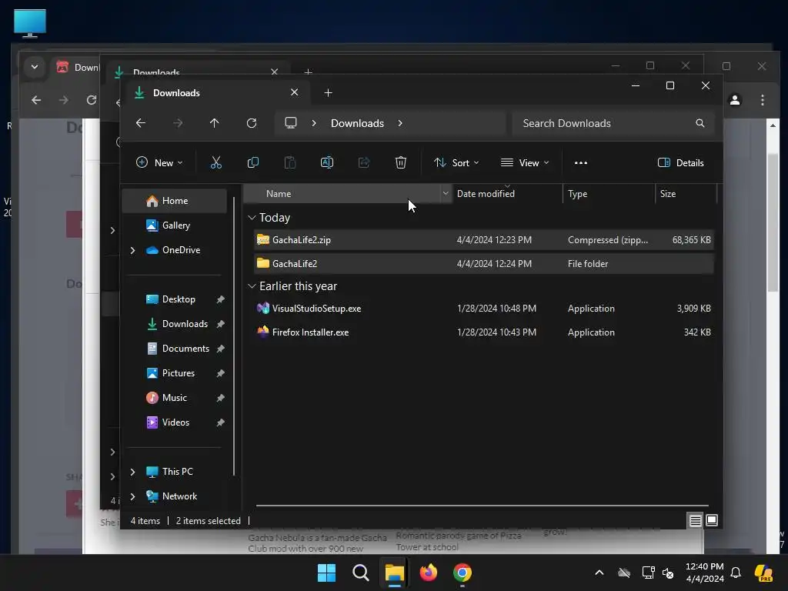Open Firefox from taskbar

pyautogui.click(x=428, y=573)
